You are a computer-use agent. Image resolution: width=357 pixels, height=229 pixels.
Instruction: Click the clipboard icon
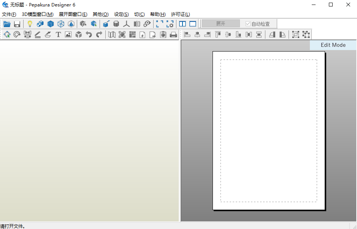tap(163, 35)
